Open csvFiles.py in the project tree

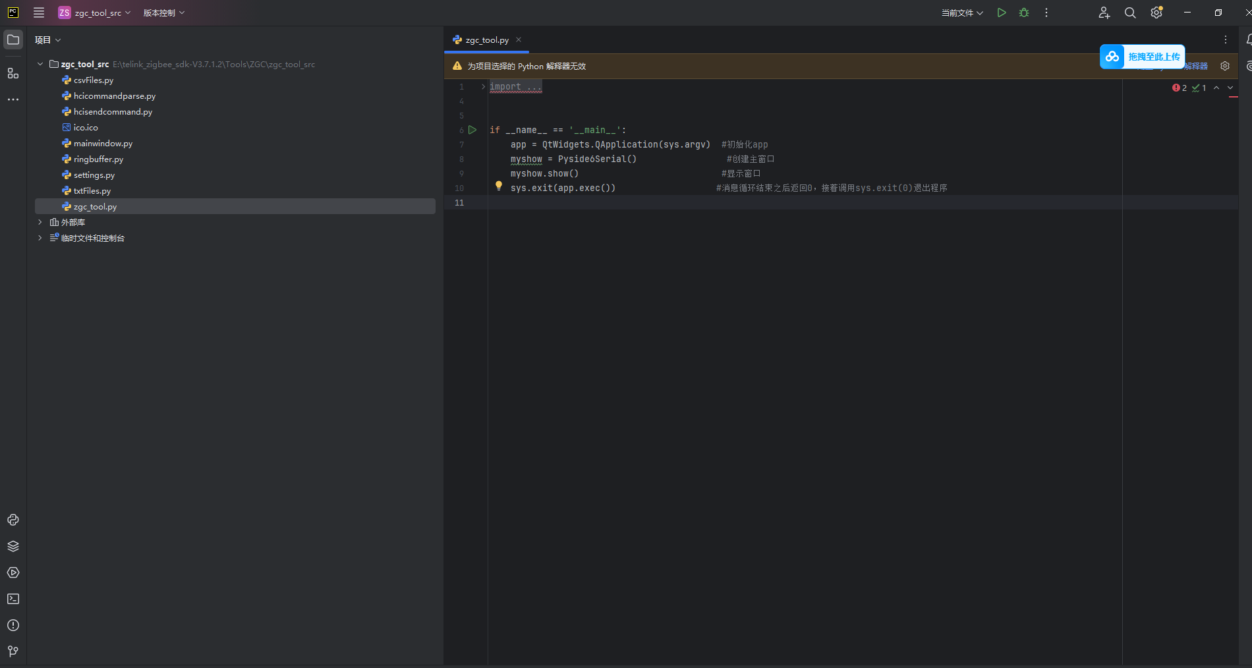pos(94,80)
